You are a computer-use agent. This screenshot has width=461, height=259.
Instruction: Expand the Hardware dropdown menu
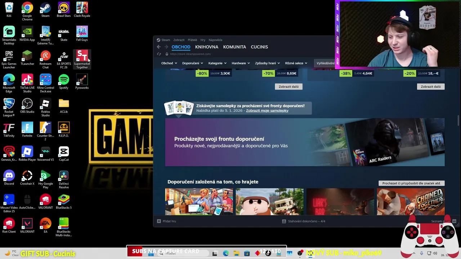pos(241,63)
